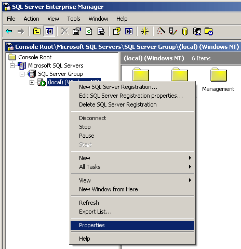Open the Properties toolbar icon
Image resolution: width=241 pixels, height=249 pixels.
pyautogui.click(x=77, y=31)
